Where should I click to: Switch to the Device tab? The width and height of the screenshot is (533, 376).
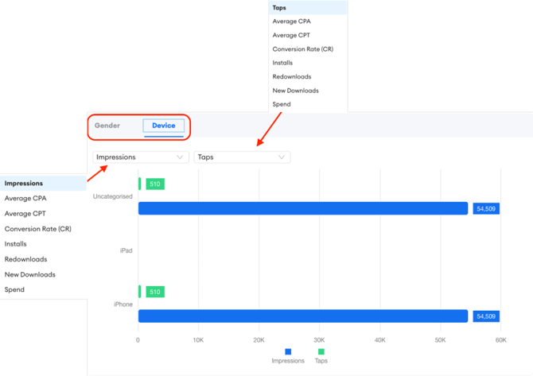[164, 126]
